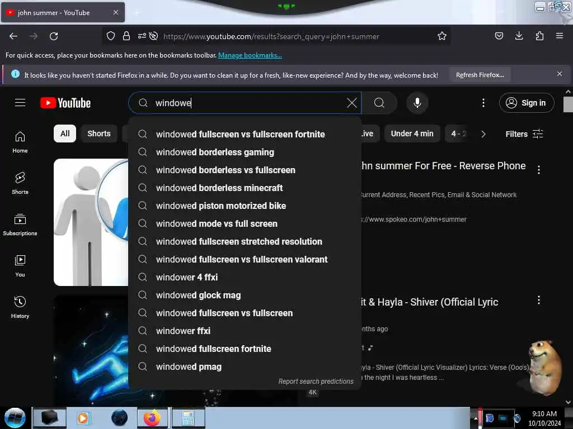This screenshot has height=429, width=573.
Task: Open the Home sidebar icon
Action: [20, 142]
